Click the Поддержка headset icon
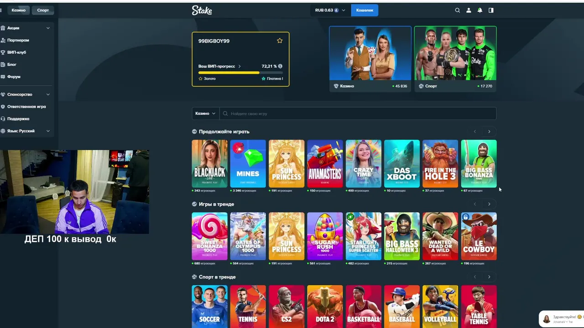This screenshot has width=584, height=328. 3,119
